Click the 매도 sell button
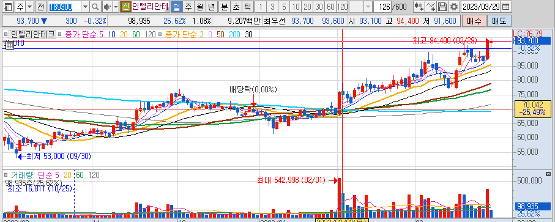 tap(499, 21)
